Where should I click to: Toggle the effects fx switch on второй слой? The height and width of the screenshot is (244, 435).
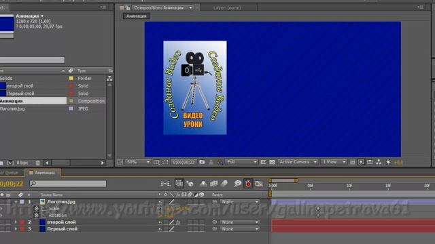(x=178, y=222)
